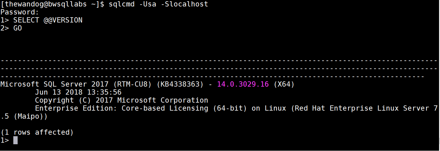
Task: Click the X64 architecture label
Action: pyautogui.click(x=283, y=84)
